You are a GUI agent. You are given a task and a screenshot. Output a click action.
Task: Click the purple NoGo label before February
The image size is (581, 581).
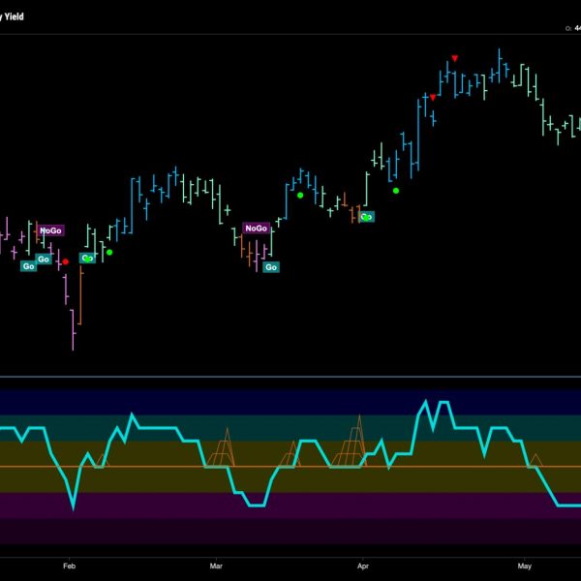point(50,230)
